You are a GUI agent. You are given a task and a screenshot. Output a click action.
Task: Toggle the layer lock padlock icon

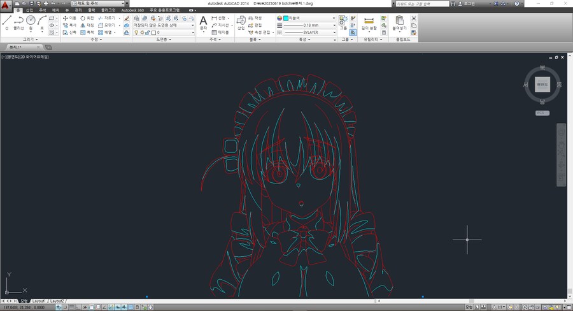click(146, 32)
